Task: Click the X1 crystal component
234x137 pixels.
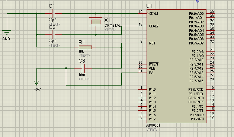Action: 96,22
